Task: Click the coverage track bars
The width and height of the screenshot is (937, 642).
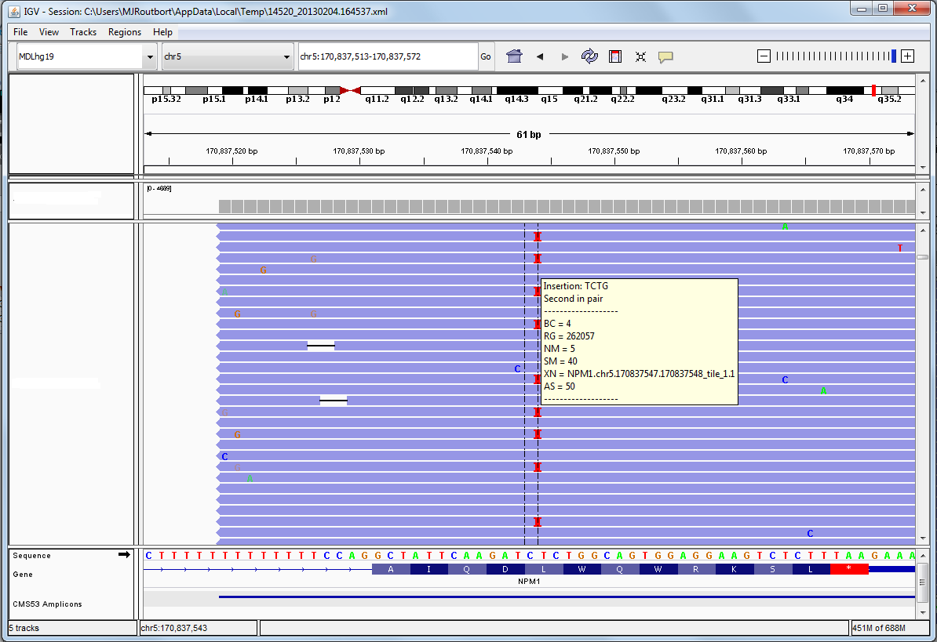Action: pos(567,206)
